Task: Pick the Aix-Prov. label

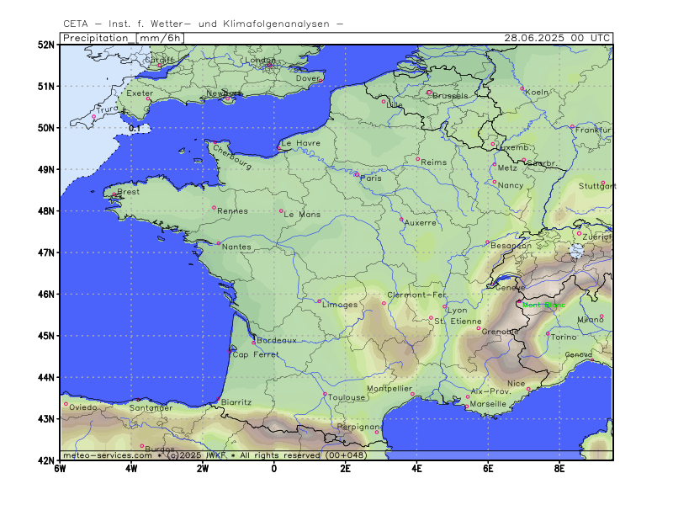Action: coord(491,391)
